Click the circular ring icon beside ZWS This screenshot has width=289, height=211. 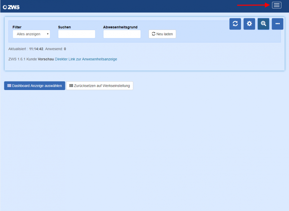[x=5, y=7]
